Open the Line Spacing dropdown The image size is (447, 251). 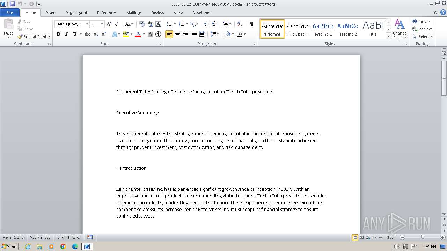tap(215, 34)
